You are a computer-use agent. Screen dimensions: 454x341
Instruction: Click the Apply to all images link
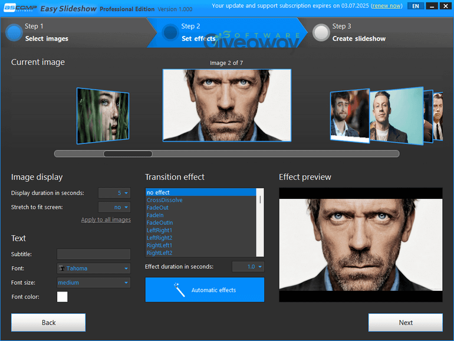pyautogui.click(x=106, y=219)
